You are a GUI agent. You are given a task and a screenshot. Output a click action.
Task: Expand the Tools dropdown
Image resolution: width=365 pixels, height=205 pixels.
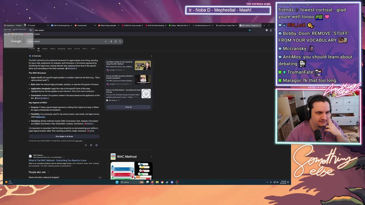pos(94,49)
